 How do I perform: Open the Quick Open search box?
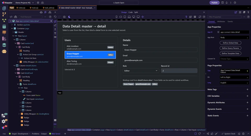click(119, 3)
